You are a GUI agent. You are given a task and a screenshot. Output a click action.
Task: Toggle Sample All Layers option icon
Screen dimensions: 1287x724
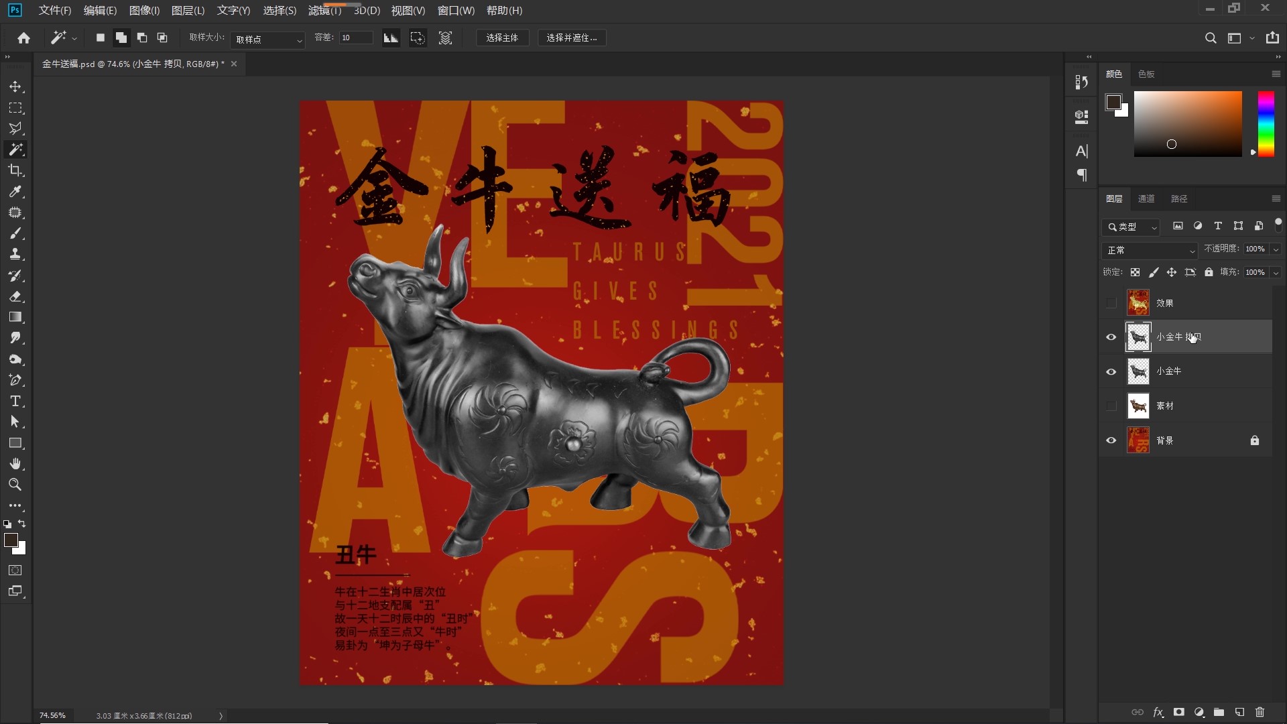click(445, 38)
